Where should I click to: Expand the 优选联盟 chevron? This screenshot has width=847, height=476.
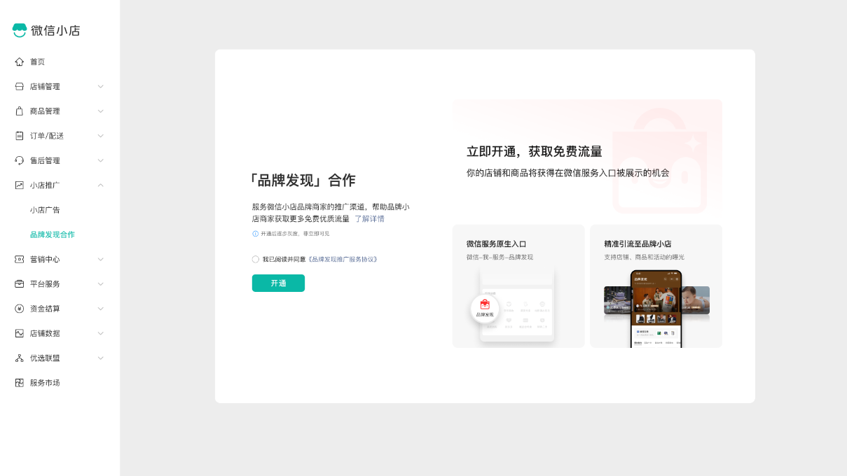[100, 358]
